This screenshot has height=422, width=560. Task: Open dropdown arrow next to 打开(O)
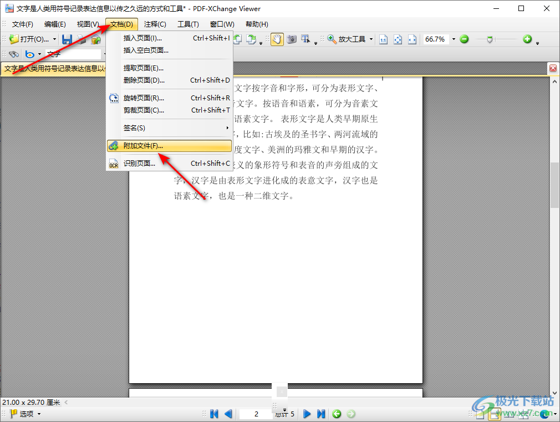pyautogui.click(x=54, y=39)
